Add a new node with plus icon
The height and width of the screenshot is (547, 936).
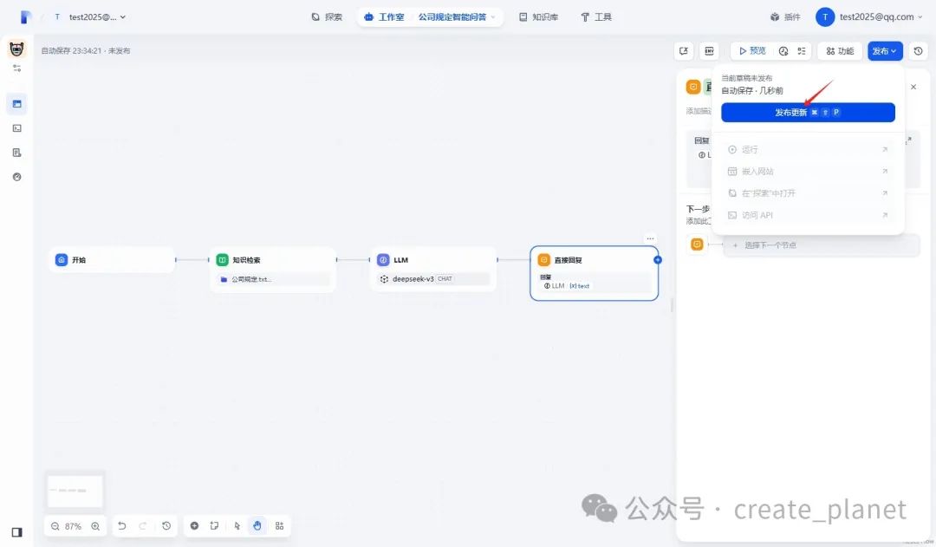coord(195,525)
